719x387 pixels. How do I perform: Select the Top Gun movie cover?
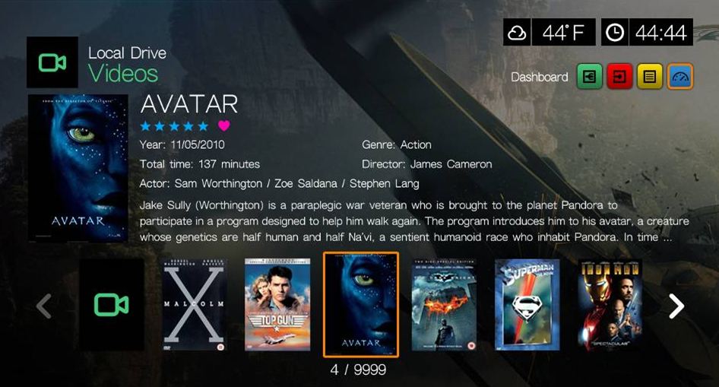(x=277, y=305)
